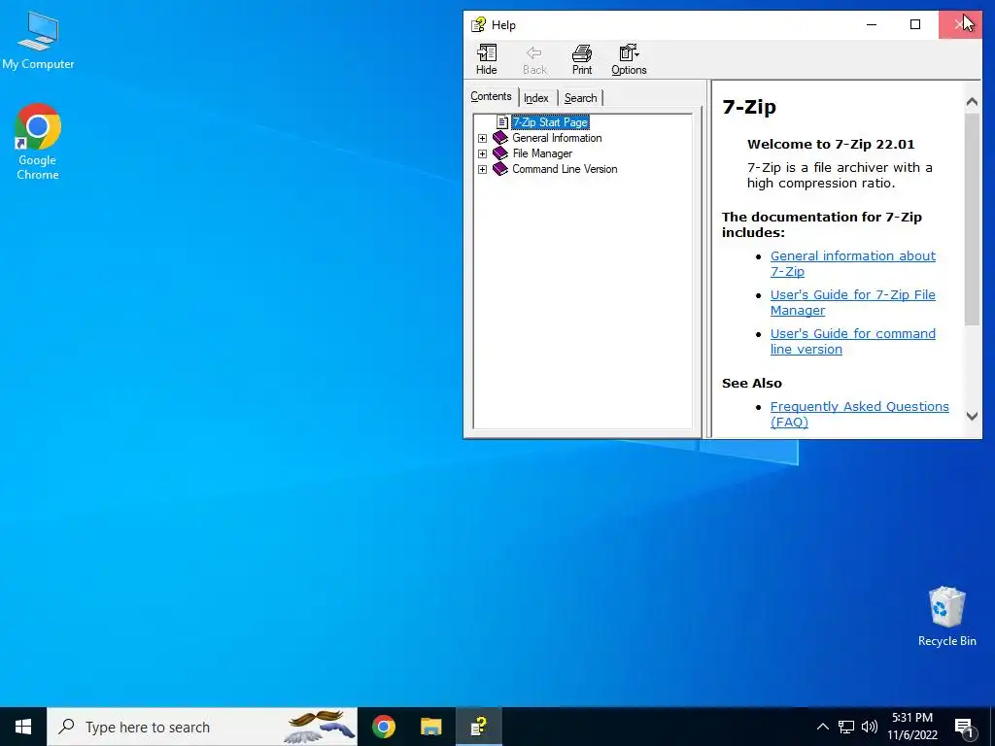Screen dimensions: 995x746
Task: Click the 7-Zip page heading
Action: pyautogui.click(x=749, y=107)
